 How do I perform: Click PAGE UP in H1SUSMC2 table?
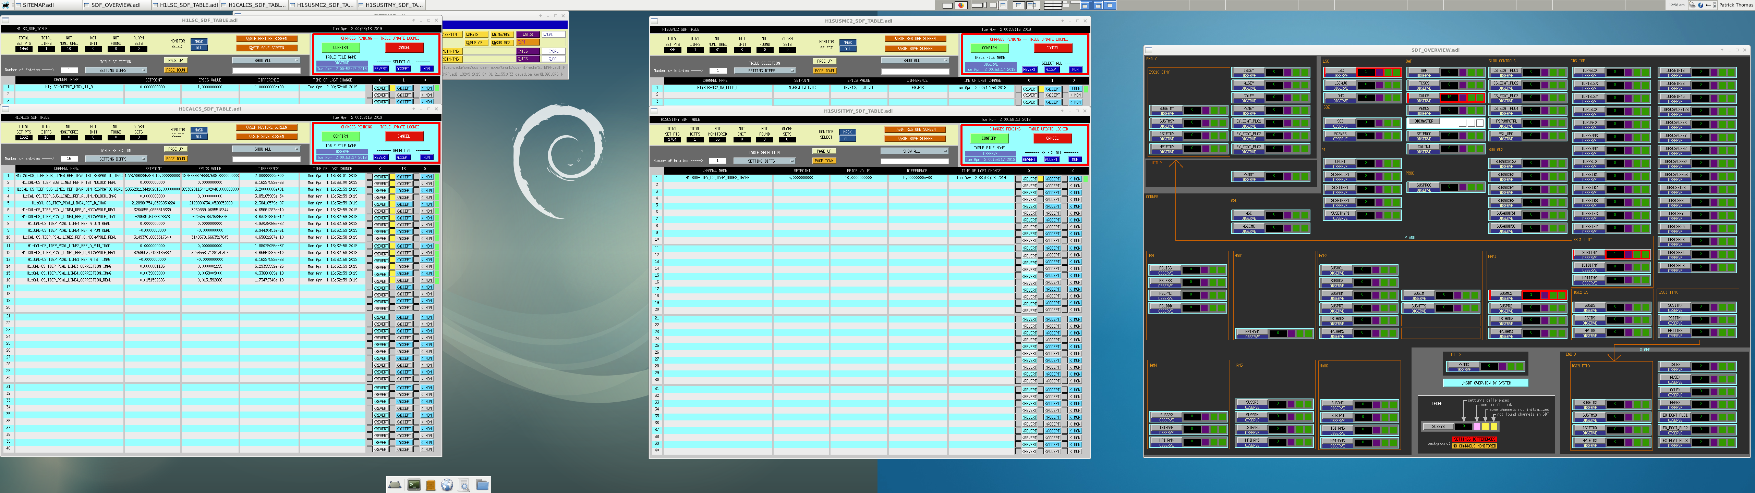click(x=824, y=61)
